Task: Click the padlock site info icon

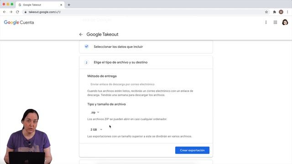Action: click(x=26, y=12)
